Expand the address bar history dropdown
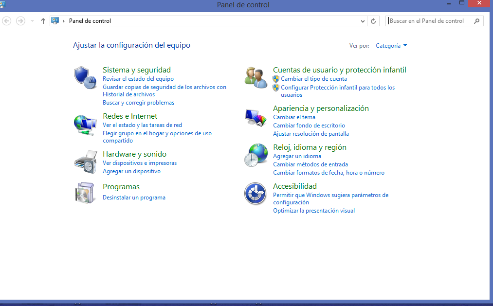 tap(363, 21)
